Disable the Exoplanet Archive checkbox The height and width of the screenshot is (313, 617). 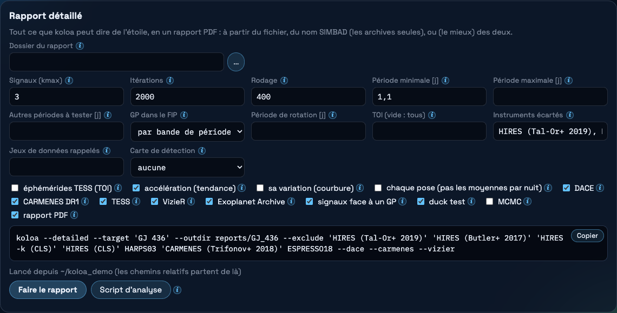point(209,201)
